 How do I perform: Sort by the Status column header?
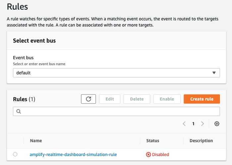tap(153, 141)
